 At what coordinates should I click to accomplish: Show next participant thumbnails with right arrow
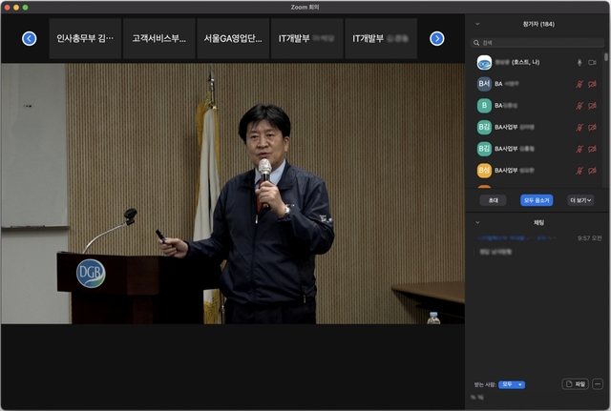pos(437,39)
